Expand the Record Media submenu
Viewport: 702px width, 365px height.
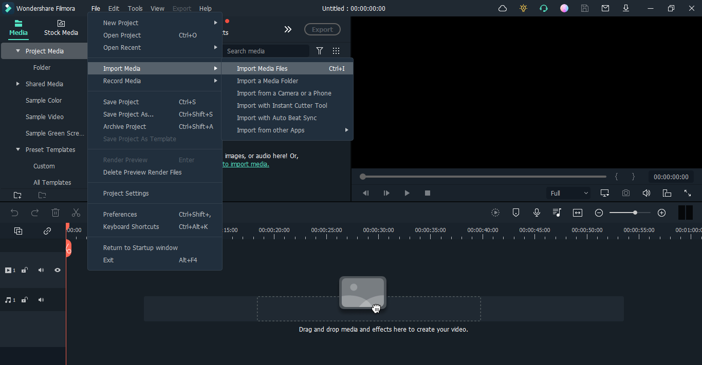click(155, 81)
